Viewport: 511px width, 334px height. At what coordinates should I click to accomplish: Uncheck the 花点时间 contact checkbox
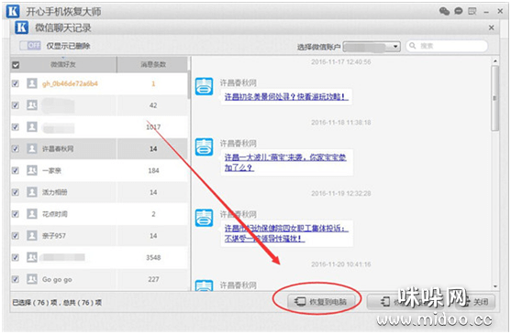point(16,214)
